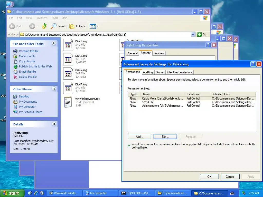Screen dimensions: 263x197
Task: Collapse the Details panel
Action: [54, 124]
